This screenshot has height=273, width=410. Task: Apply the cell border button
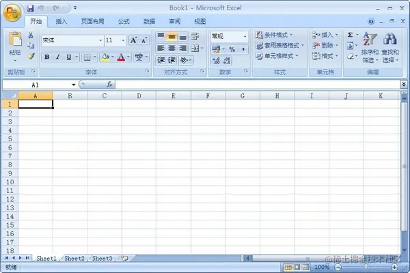coord(87,57)
